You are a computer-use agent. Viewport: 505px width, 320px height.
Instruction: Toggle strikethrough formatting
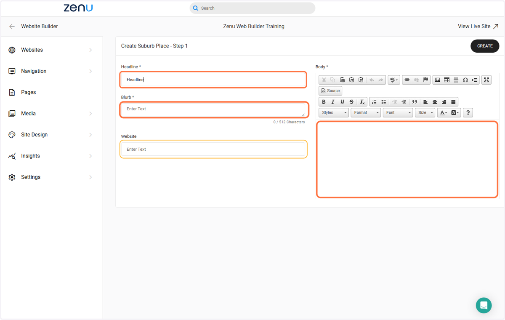pyautogui.click(x=351, y=102)
